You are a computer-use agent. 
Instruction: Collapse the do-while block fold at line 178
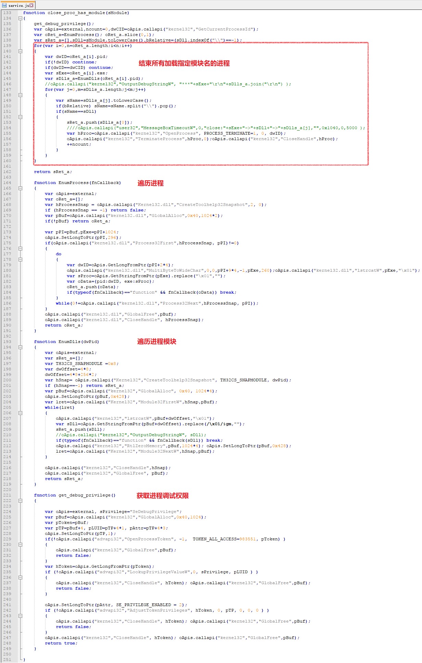click(x=20, y=259)
